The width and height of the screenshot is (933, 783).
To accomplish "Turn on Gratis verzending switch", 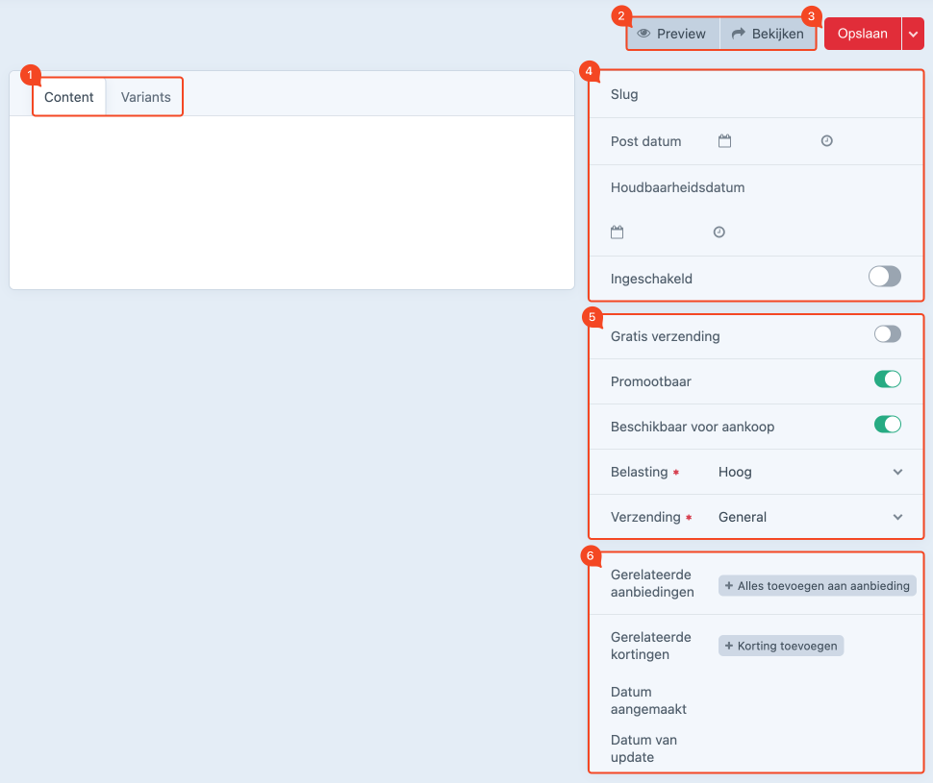I will [887, 334].
